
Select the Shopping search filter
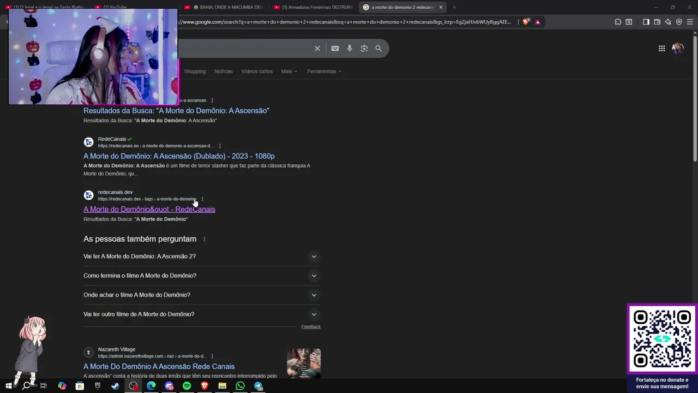point(195,72)
